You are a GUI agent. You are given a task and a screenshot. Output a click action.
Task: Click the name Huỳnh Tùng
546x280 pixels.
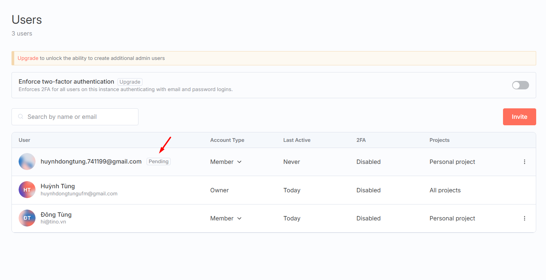(x=58, y=186)
